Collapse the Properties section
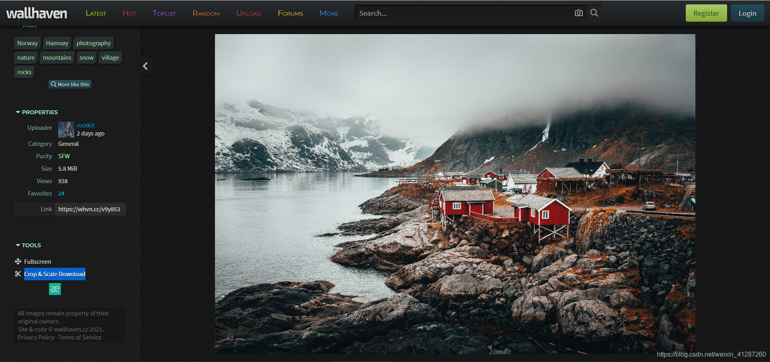 (37, 112)
